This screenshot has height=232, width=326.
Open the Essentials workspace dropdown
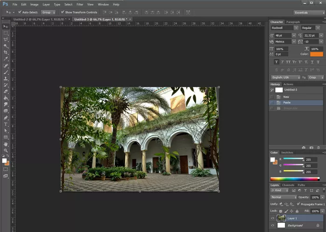coord(309,13)
